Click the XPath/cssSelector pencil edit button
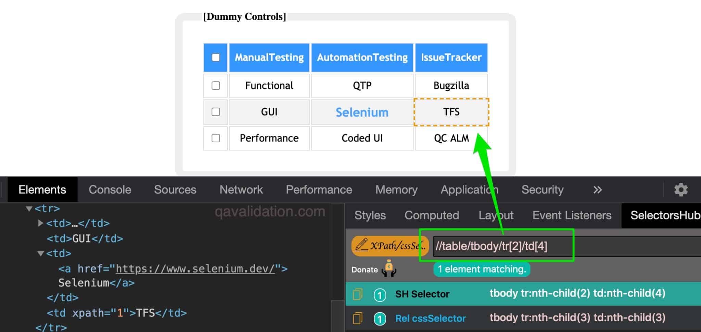Screen dimensions: 701x332 pos(390,246)
